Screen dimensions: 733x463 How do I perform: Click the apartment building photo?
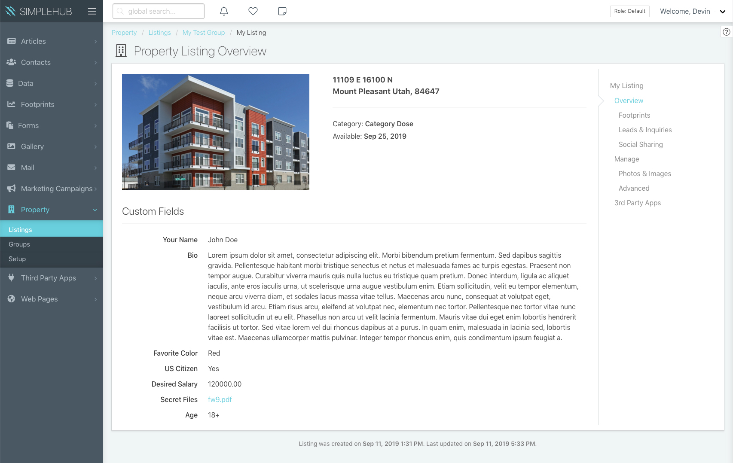click(x=216, y=132)
